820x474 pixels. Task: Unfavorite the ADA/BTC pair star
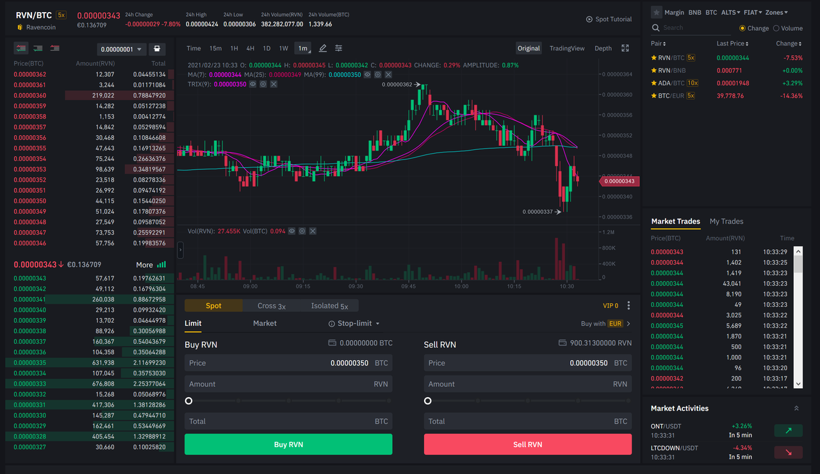pos(654,83)
